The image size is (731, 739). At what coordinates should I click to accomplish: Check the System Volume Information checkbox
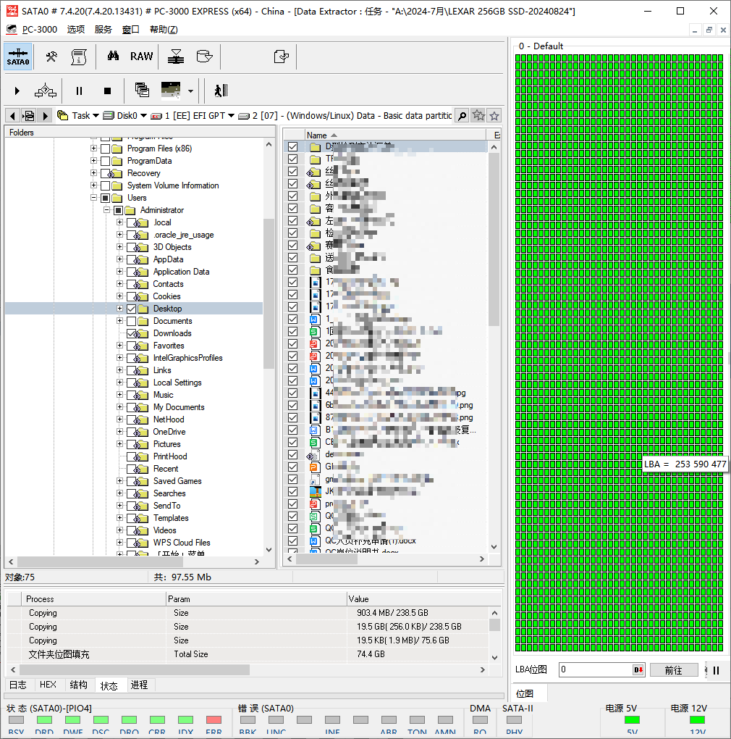tap(106, 185)
